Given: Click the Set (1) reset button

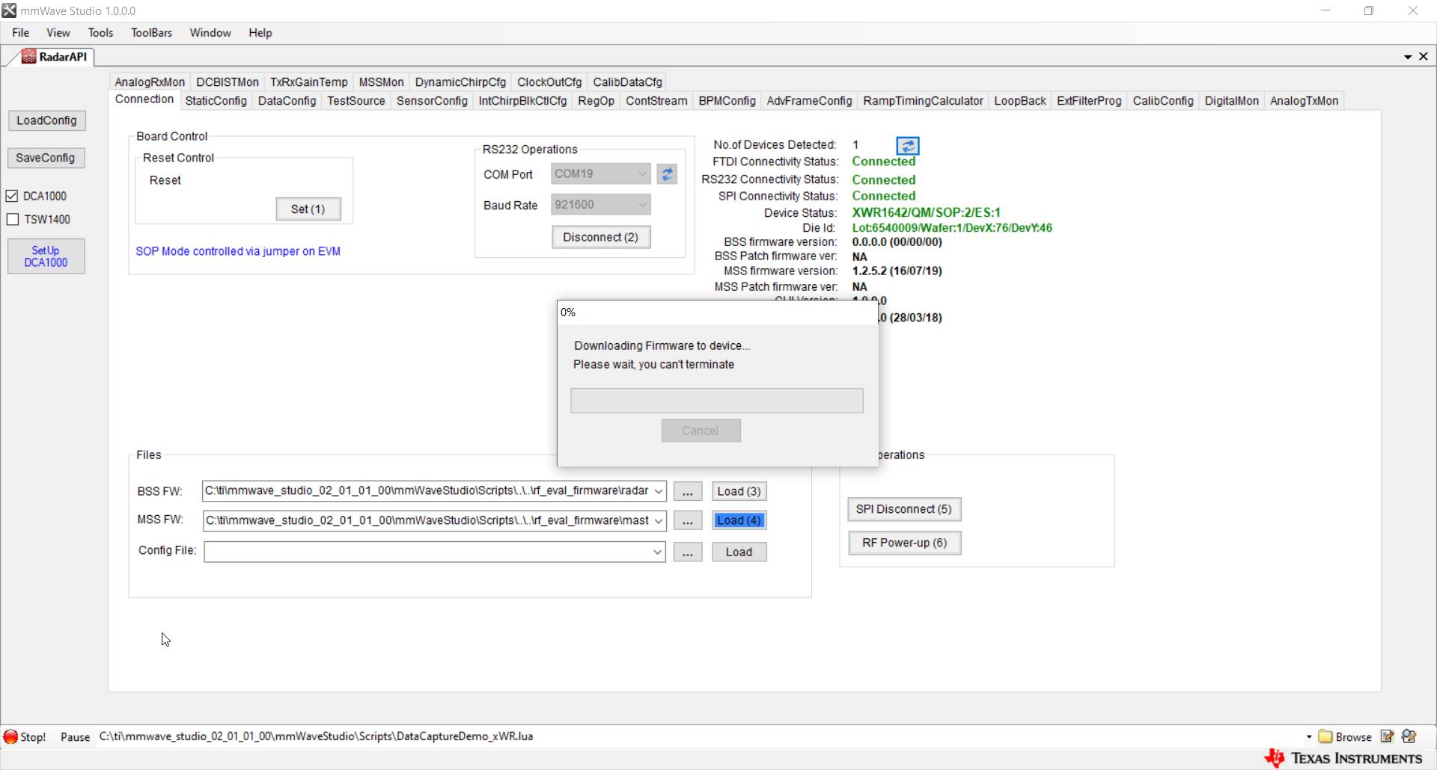Looking at the screenshot, I should [x=308, y=209].
